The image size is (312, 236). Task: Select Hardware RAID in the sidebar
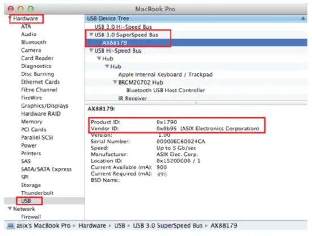pos(41,113)
